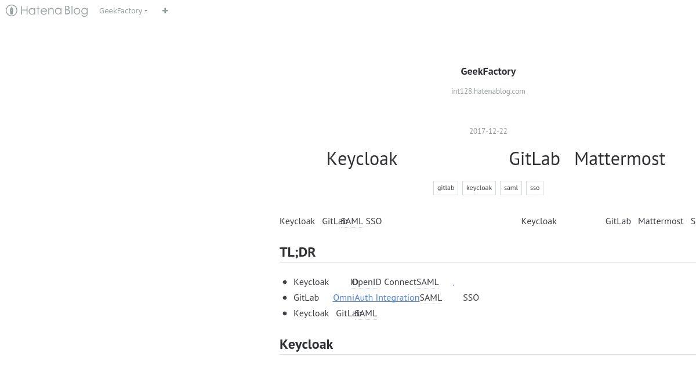The width and height of the screenshot is (696, 365).
Task: Click SAML keyword in the GitLab bullet
Action: (431, 297)
